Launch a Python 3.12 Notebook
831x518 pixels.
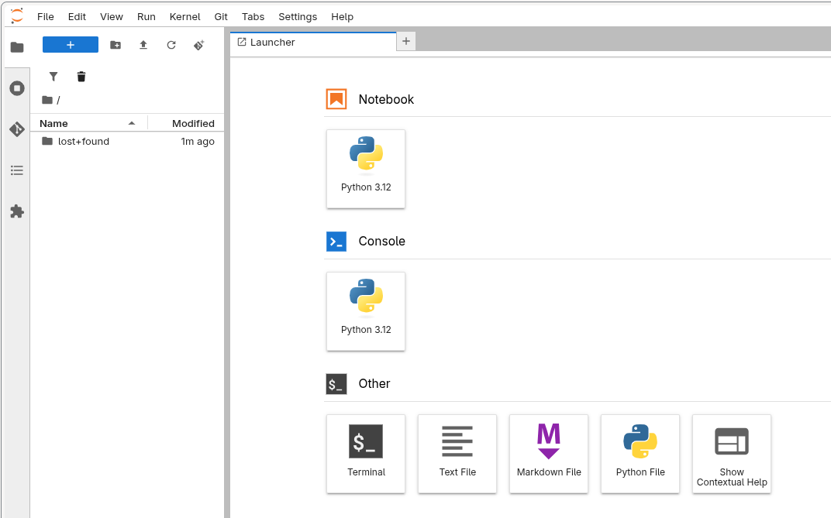click(366, 169)
